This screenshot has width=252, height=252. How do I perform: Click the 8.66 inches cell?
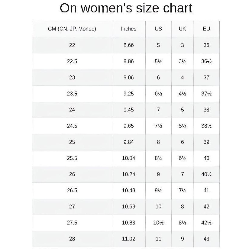128,45
